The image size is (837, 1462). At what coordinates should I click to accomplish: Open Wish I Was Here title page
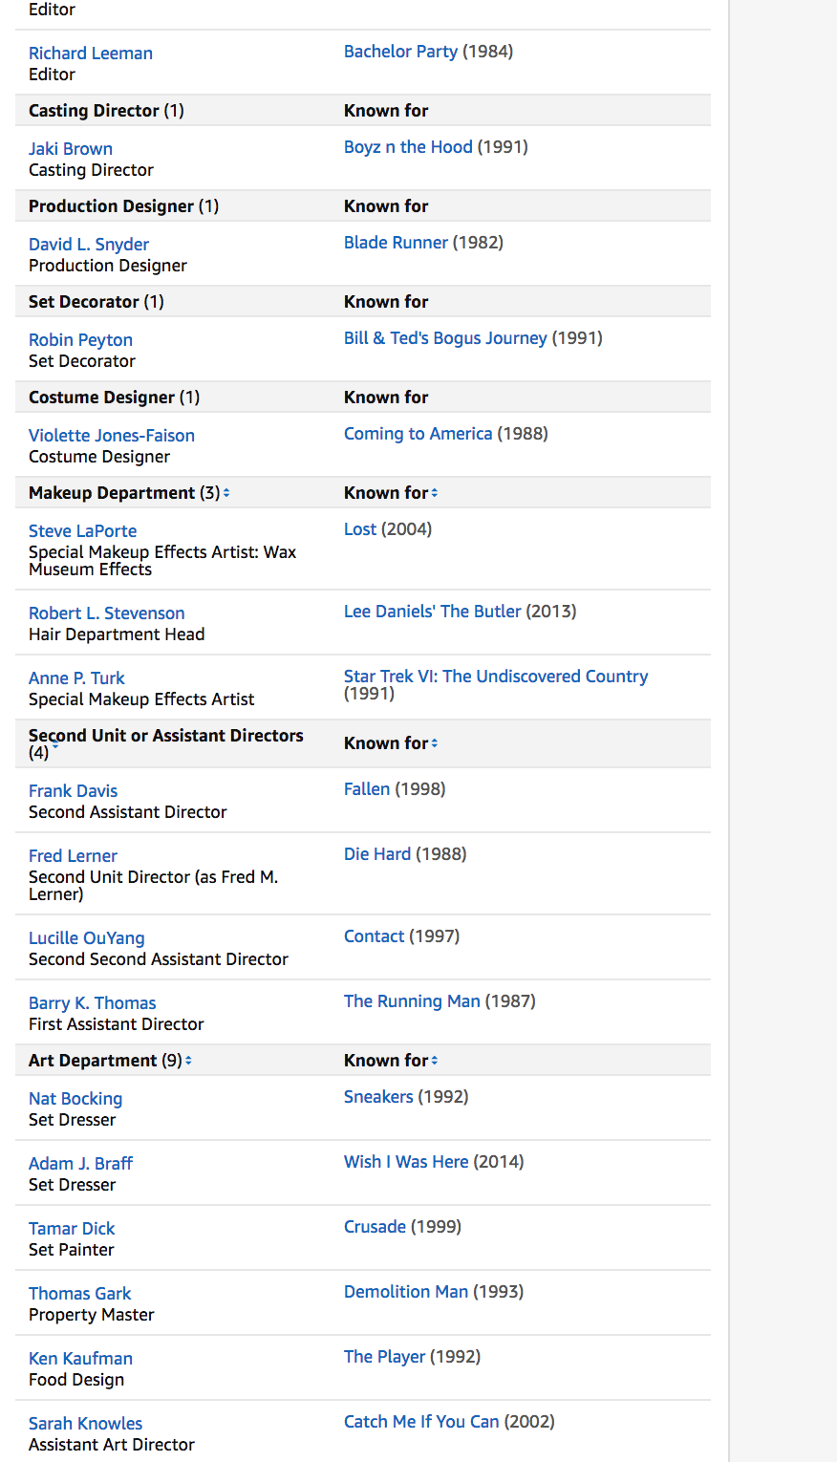[406, 1162]
